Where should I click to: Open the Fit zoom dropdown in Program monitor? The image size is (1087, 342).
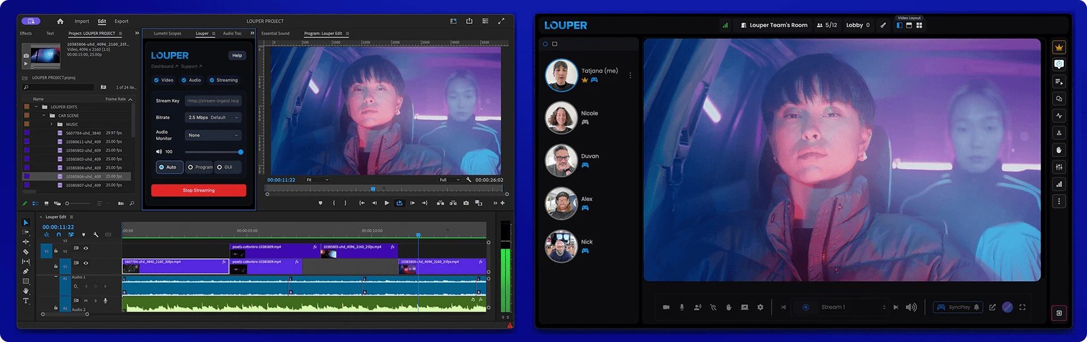pyautogui.click(x=317, y=180)
